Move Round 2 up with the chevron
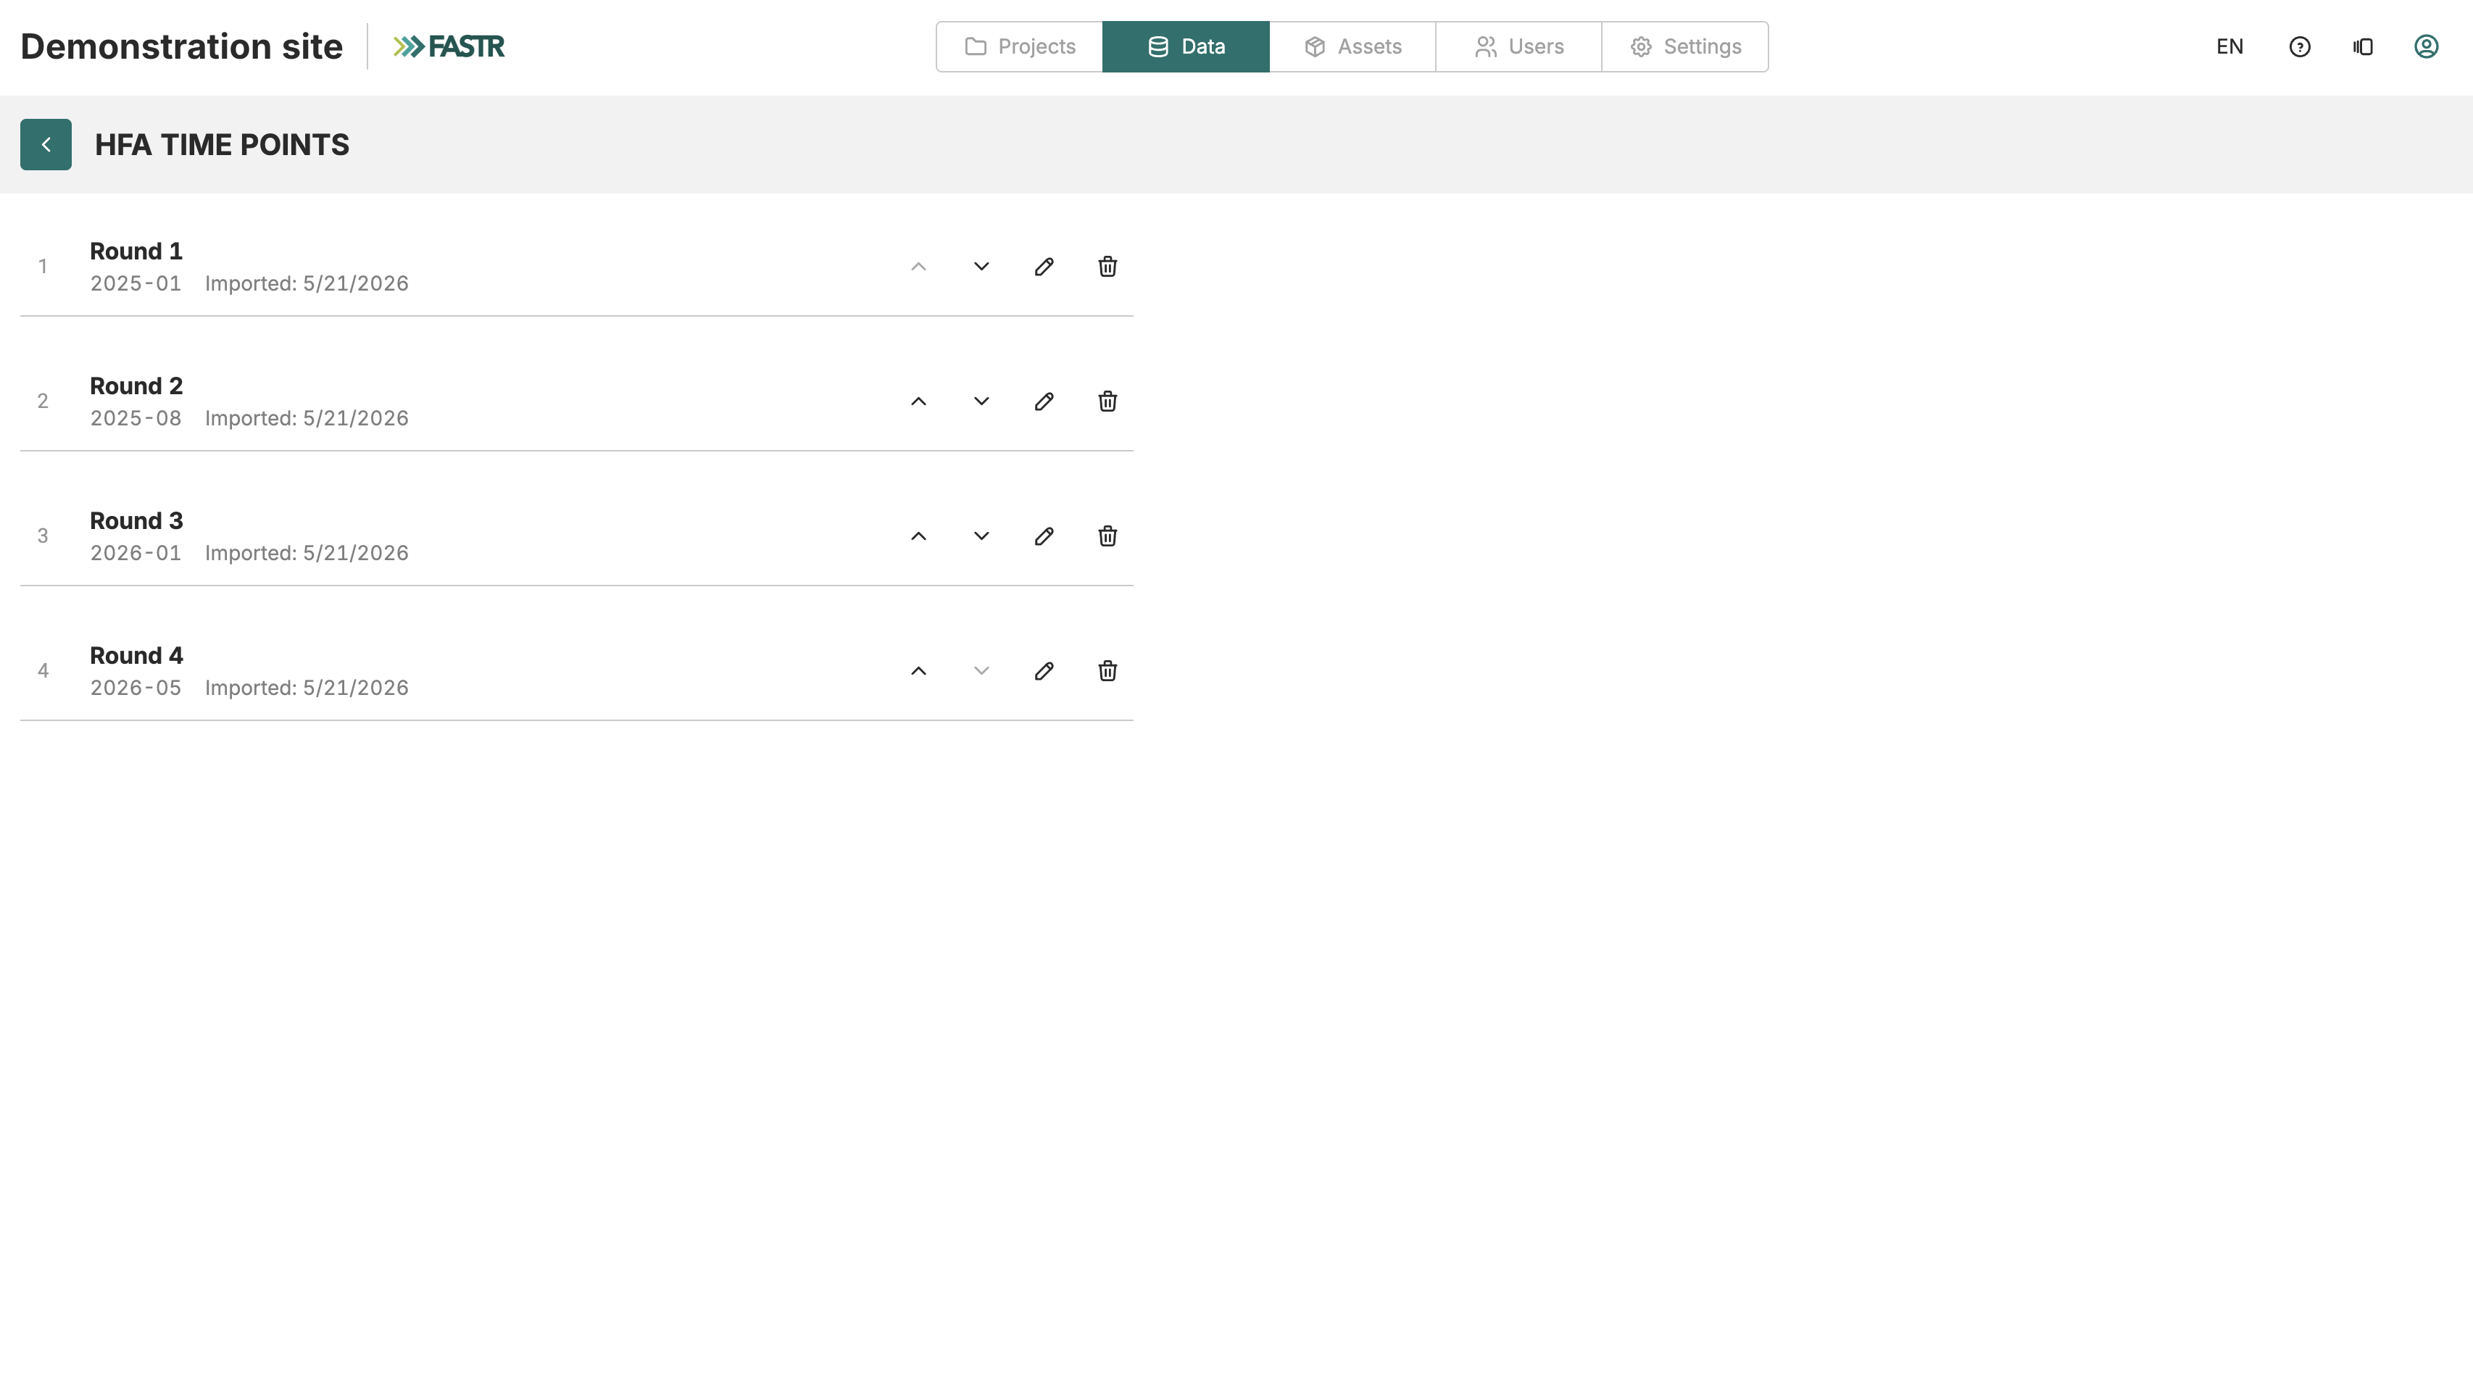2473x1374 pixels. point(918,401)
